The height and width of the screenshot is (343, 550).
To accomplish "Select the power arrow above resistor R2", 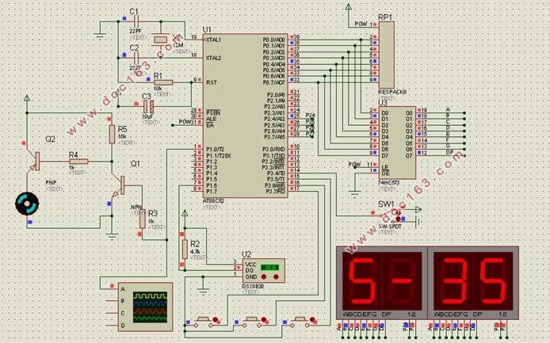I will point(185,212).
